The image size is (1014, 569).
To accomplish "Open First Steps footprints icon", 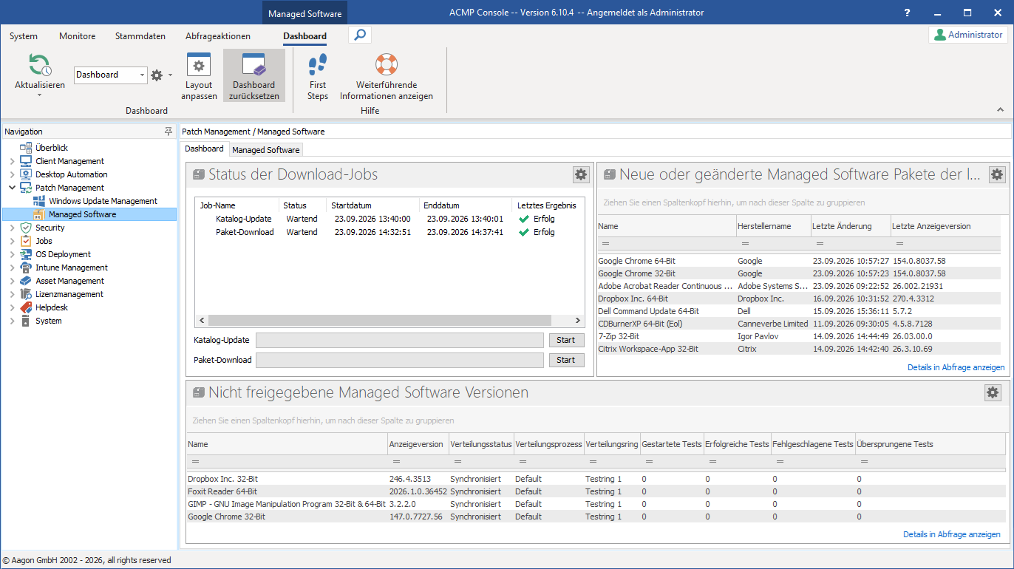I will (318, 65).
